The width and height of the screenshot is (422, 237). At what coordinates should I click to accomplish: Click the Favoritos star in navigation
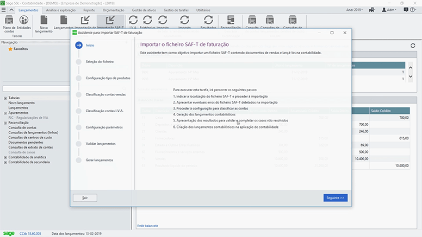coord(10,49)
